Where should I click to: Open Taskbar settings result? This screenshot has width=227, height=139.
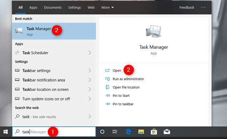point(54,71)
